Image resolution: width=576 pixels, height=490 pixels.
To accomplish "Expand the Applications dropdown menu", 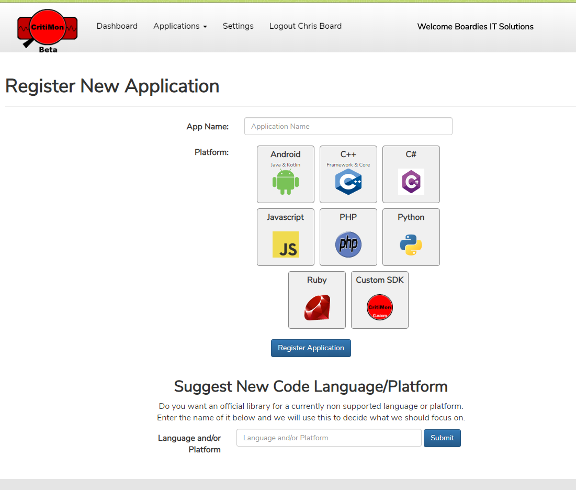I will [x=180, y=26].
